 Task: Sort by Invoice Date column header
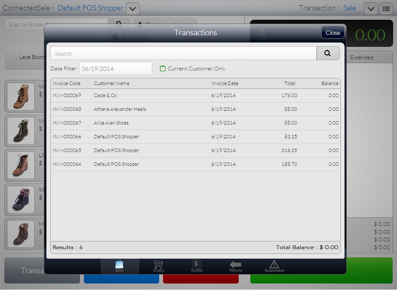click(x=225, y=83)
